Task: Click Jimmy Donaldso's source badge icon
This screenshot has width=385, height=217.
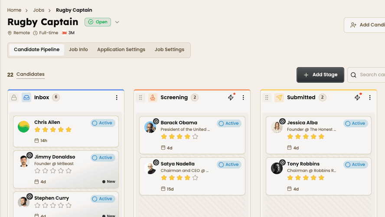Action: pos(30,155)
